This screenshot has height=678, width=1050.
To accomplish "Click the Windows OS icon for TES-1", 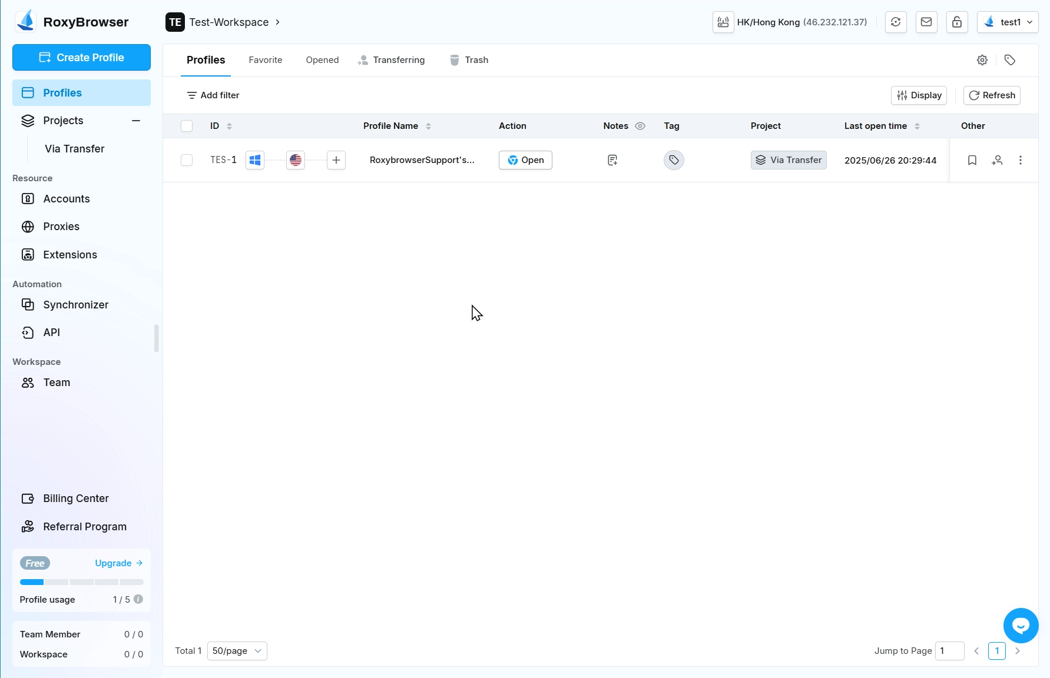I will 255,160.
